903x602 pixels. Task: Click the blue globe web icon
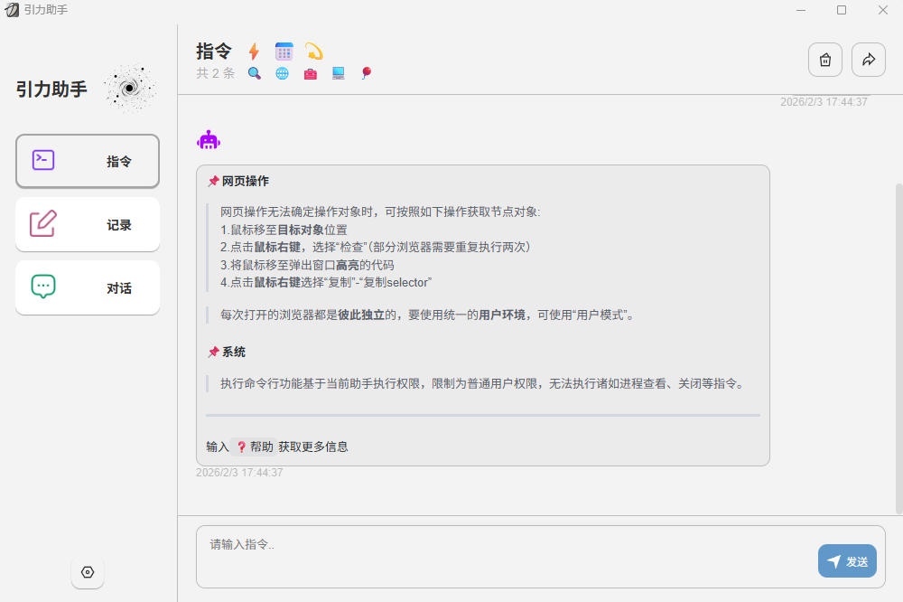coord(282,73)
